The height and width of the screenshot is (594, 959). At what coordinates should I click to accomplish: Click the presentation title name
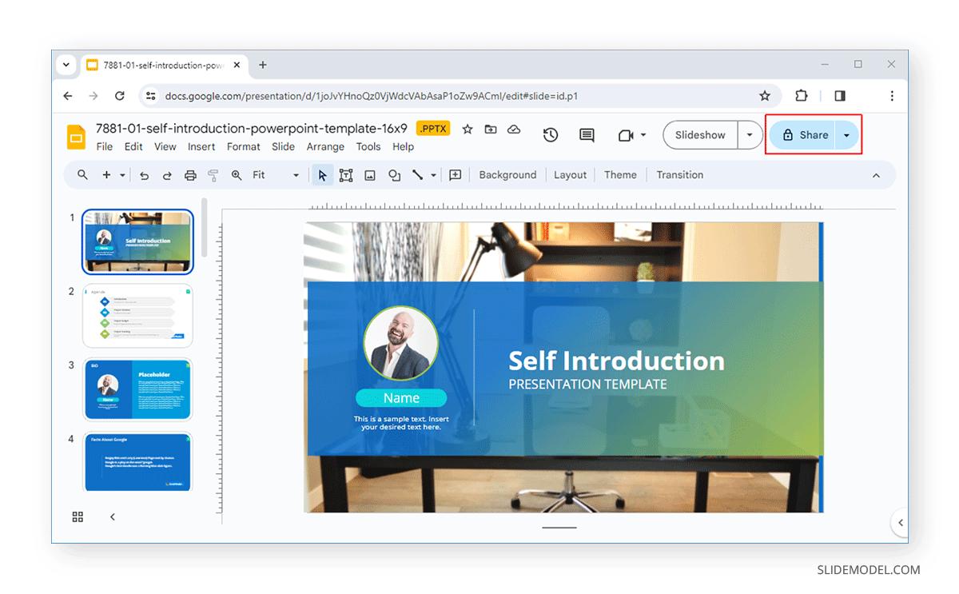(252, 129)
